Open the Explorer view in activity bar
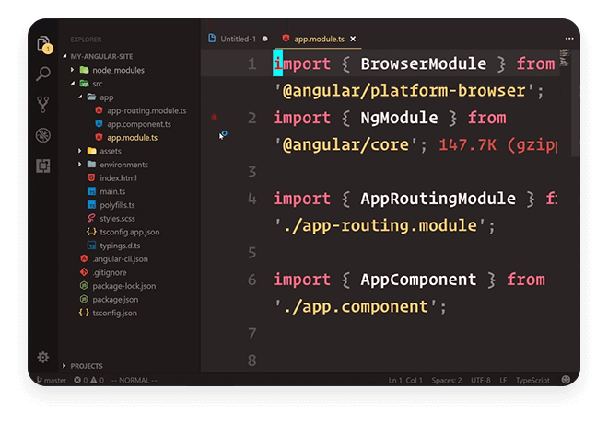This screenshot has height=423, width=608. coord(43,44)
